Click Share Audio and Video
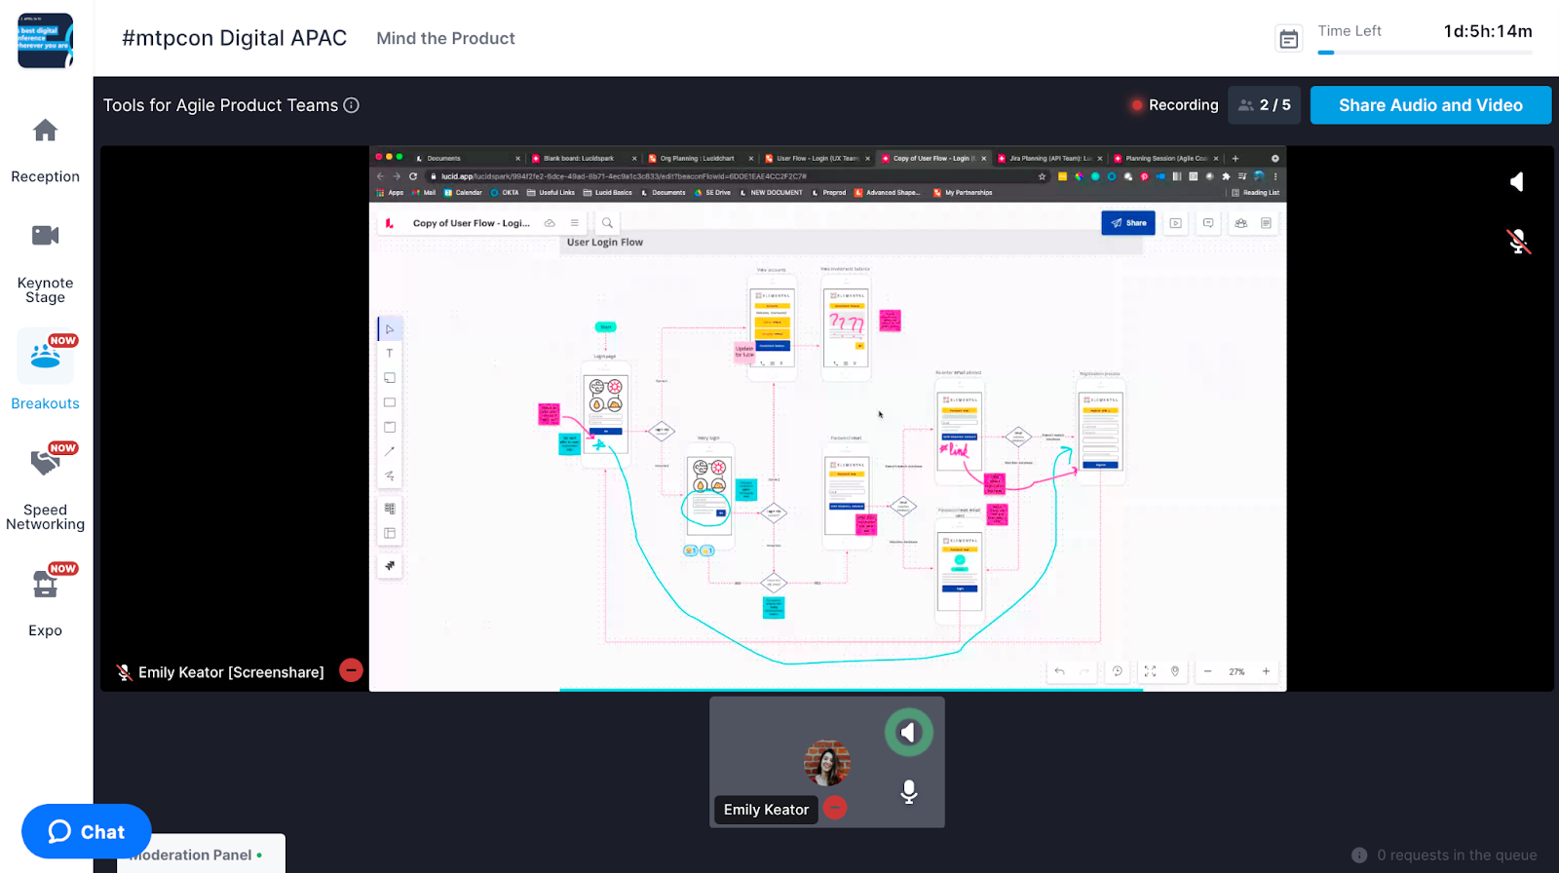Screen dimensions: 1559x873 1429,105
